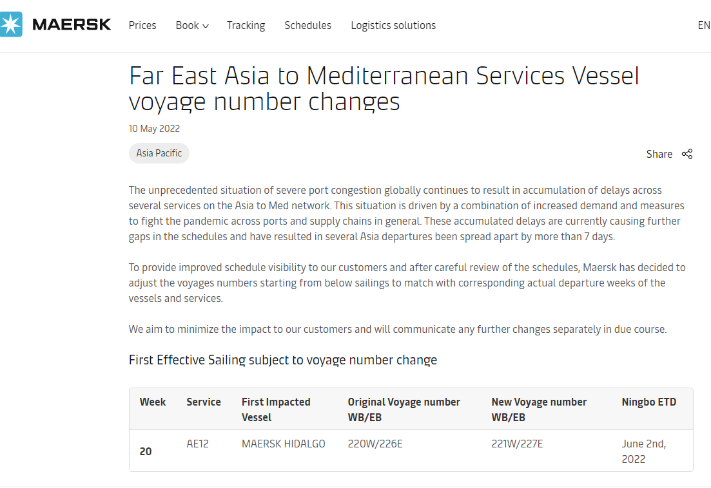Click the Maersk star logo icon
This screenshot has width=711, height=488.
[x=11, y=24]
